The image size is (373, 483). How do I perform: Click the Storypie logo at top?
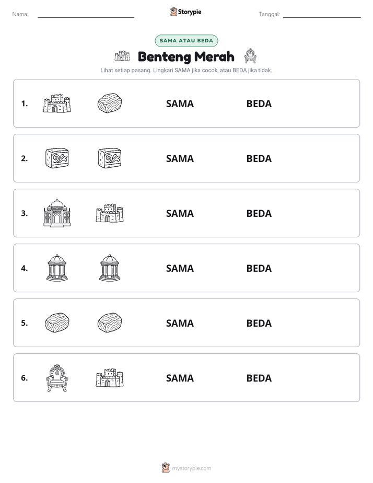pyautogui.click(x=186, y=11)
